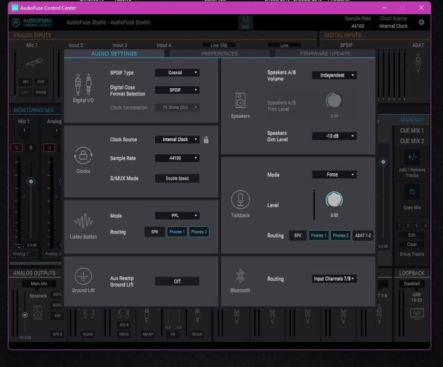Screen dimensions: 443x367
Task: Click the Listen Button waveform icon
Action: [x=83, y=221]
